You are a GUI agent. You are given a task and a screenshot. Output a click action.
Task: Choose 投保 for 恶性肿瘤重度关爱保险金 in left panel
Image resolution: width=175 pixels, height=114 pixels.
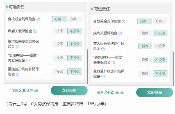[60, 58]
